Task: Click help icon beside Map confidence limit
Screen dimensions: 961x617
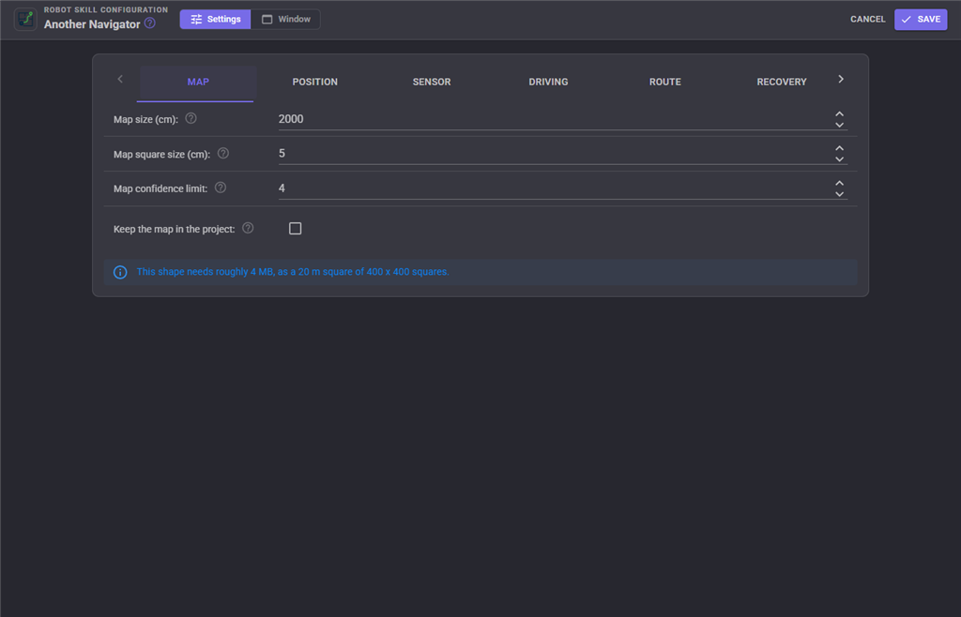Action: (x=221, y=188)
